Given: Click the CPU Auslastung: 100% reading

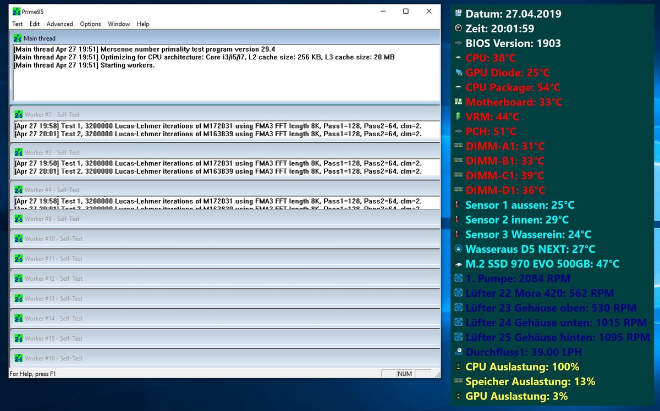Looking at the screenshot, I should [x=522, y=366].
